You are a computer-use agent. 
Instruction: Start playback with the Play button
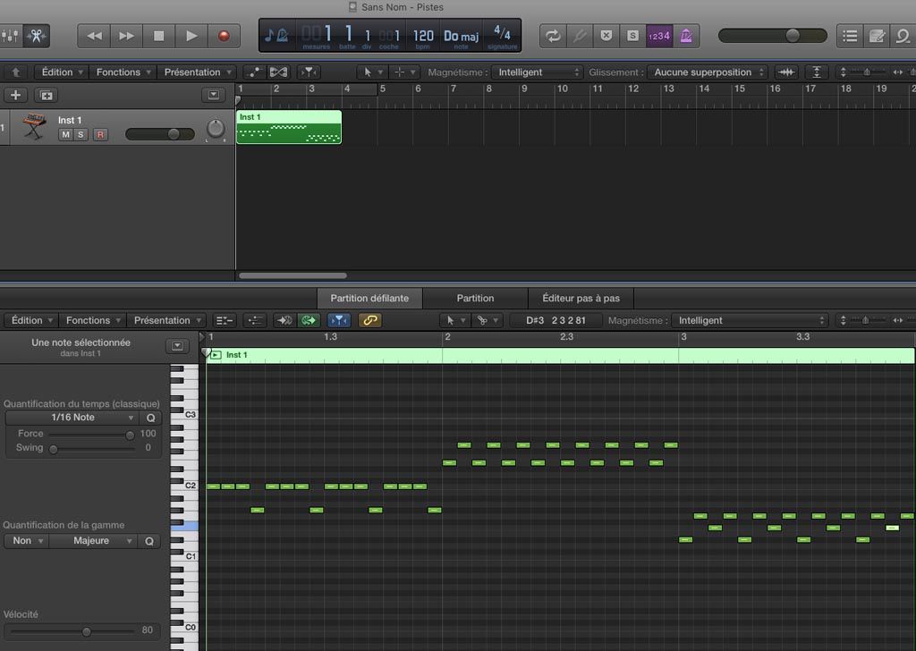(x=191, y=36)
